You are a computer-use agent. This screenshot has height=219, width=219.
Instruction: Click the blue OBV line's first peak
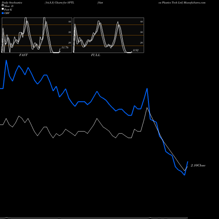[6, 60]
